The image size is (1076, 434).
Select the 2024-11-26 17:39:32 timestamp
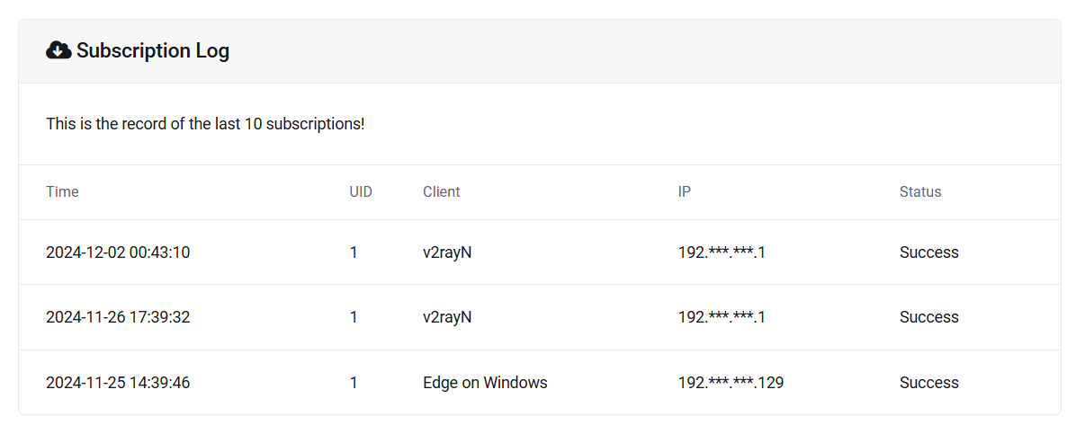click(x=118, y=317)
